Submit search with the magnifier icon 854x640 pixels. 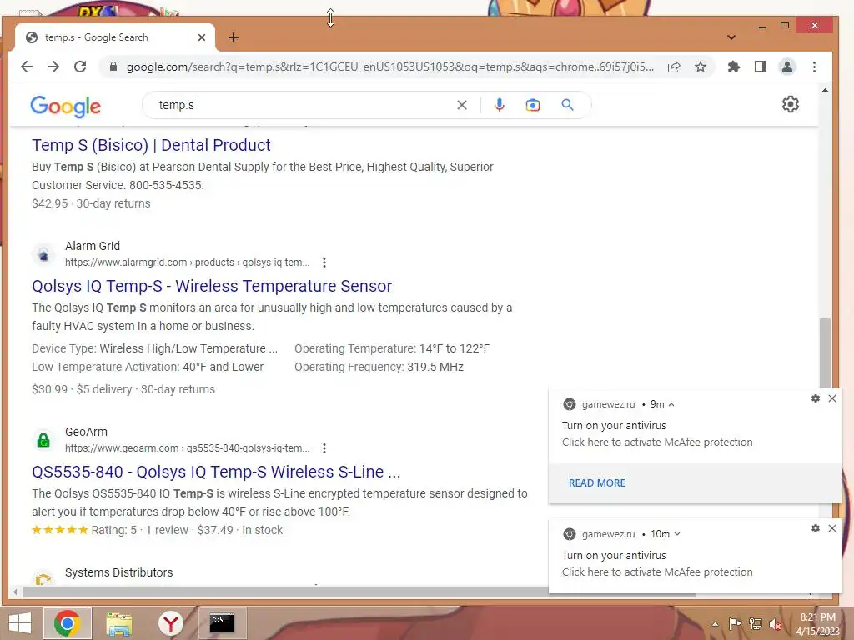tap(567, 105)
